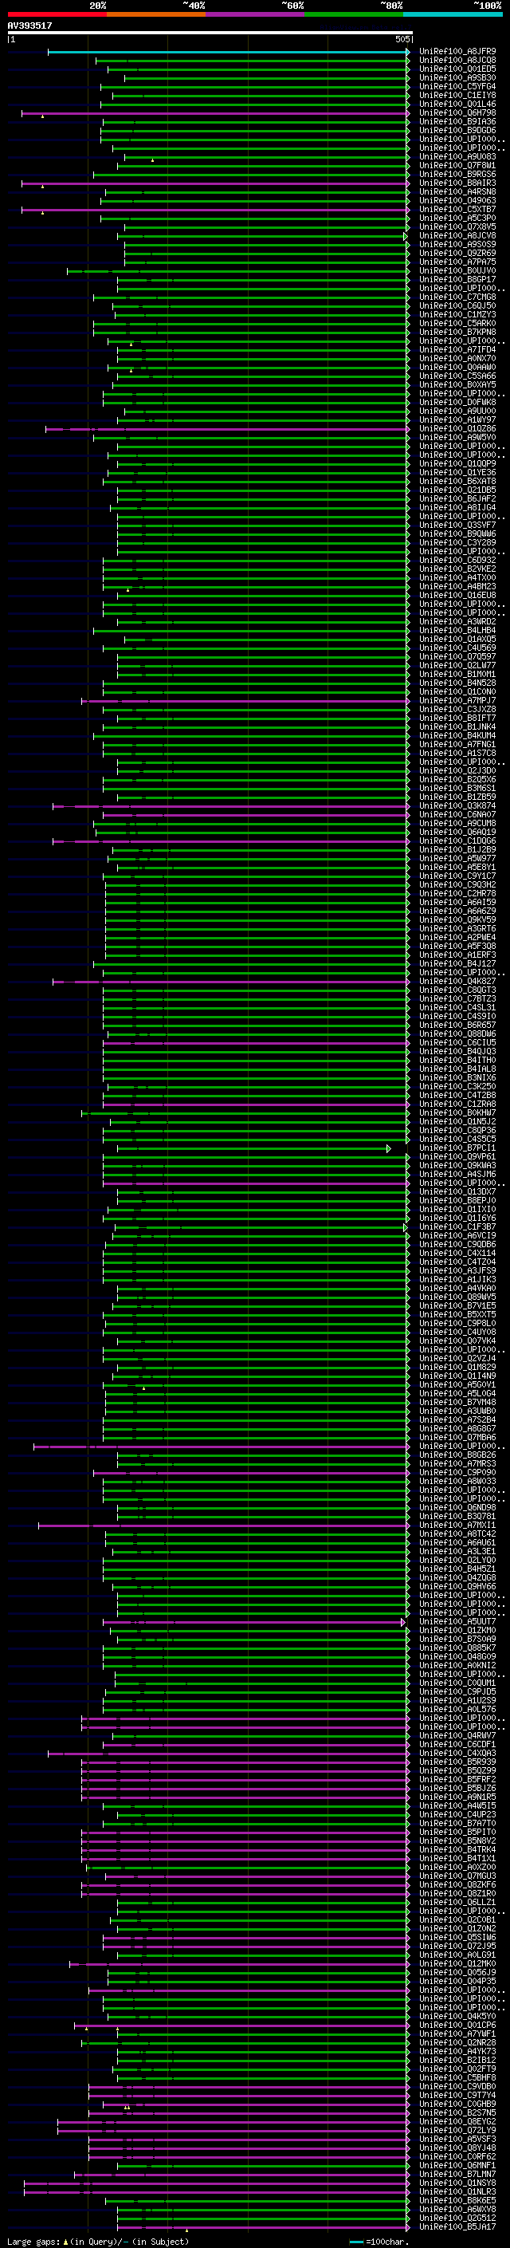Select hit label UniRef100_C1EIY8

(x=457, y=95)
